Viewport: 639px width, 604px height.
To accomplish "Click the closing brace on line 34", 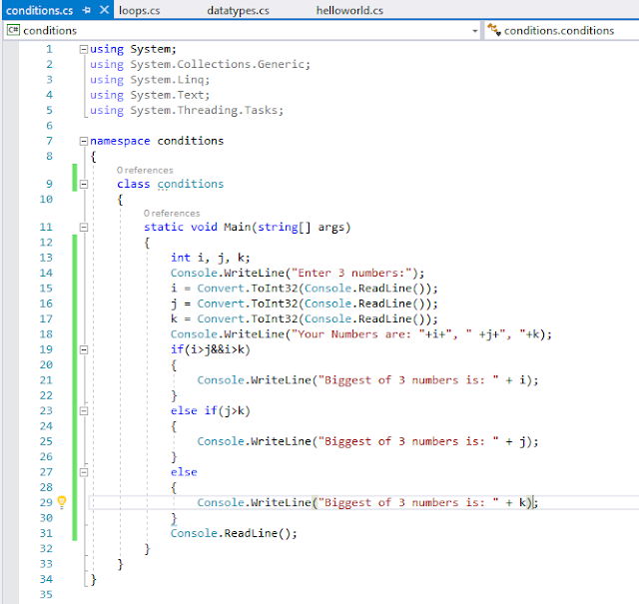I will click(93, 580).
